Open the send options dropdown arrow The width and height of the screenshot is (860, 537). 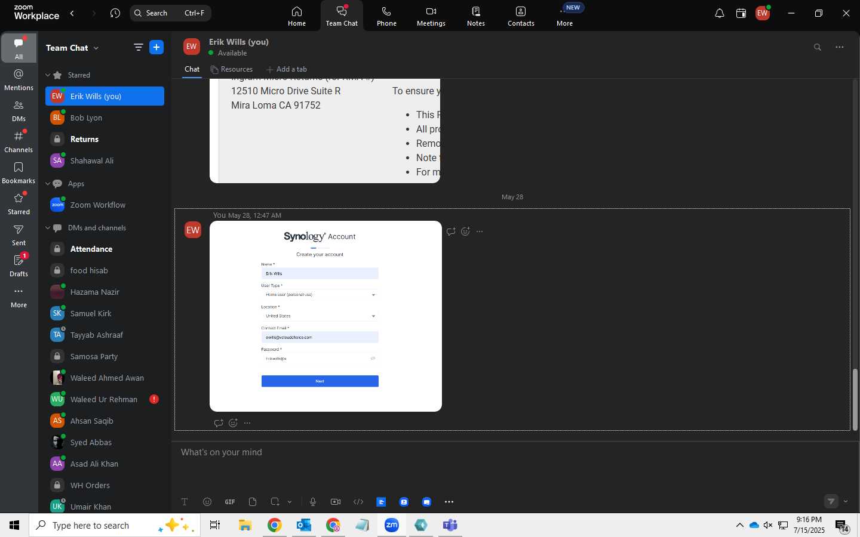coord(846,502)
